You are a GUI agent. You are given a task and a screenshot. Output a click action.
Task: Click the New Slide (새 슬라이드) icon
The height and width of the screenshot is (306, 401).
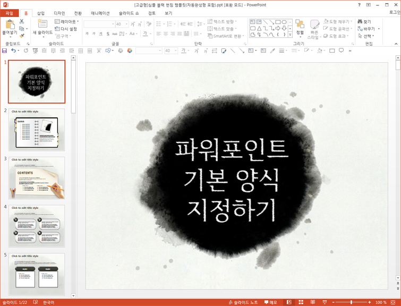coord(42,23)
